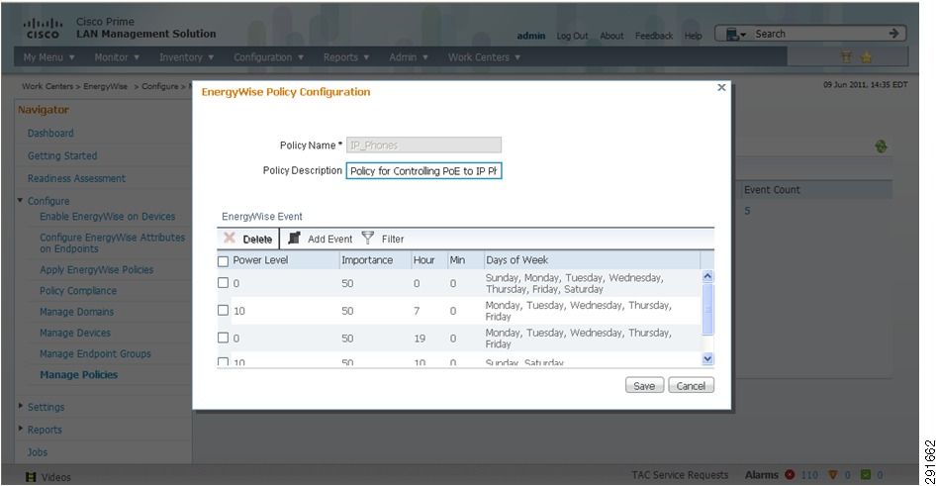Click the red Delete X icon
This screenshot has height=486, width=936.
pyautogui.click(x=230, y=239)
